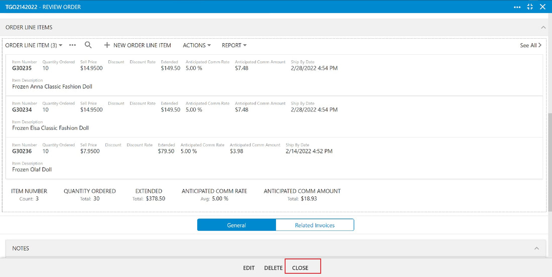Select item number G30236 Frozen Olaf Doll

[274, 158]
